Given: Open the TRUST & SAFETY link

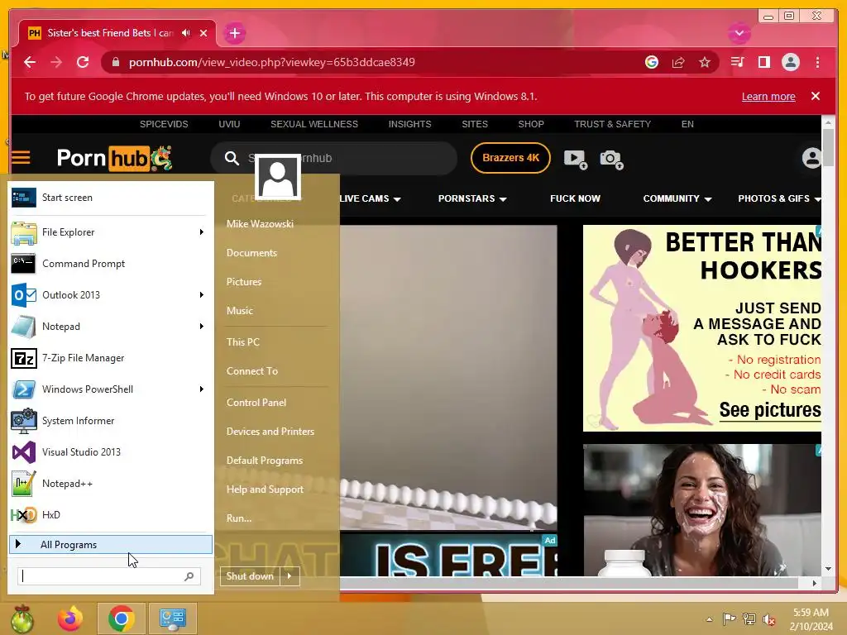Looking at the screenshot, I should coord(613,124).
